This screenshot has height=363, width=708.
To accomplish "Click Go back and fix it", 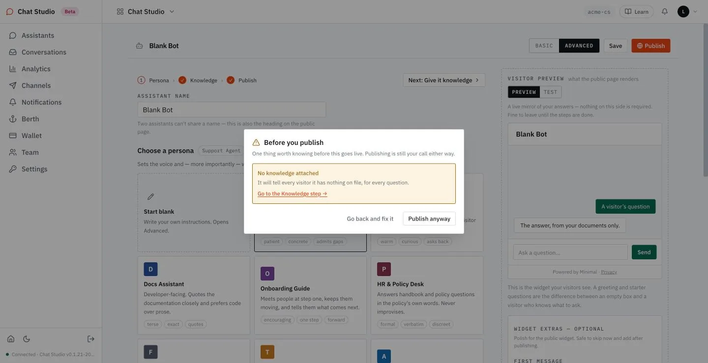I will click(370, 219).
